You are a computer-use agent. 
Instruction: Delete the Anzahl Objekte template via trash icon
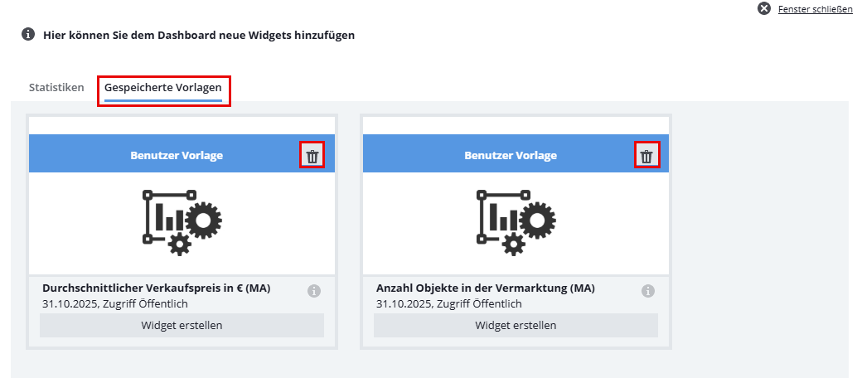coord(646,156)
